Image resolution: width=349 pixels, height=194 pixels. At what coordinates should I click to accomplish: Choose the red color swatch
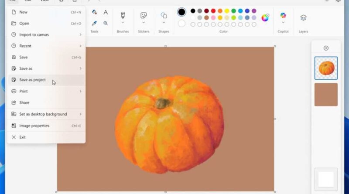click(213, 11)
